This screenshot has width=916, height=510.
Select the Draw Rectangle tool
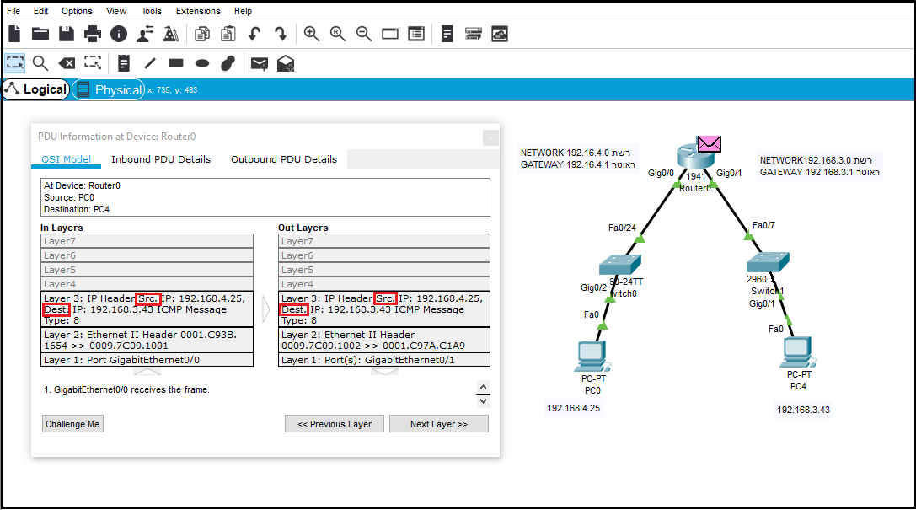tap(176, 63)
